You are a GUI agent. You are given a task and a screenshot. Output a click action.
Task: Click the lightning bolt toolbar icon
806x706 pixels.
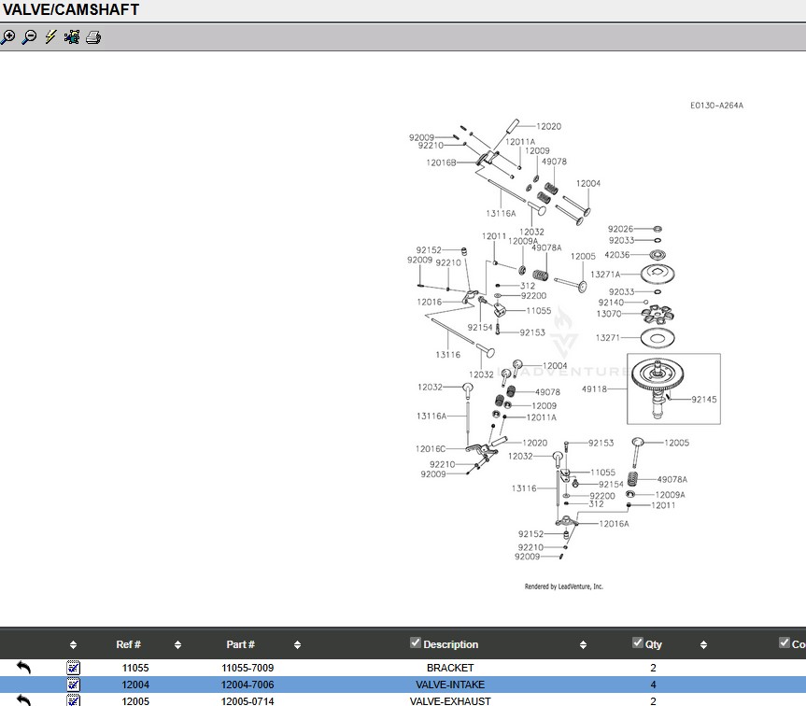pos(50,37)
